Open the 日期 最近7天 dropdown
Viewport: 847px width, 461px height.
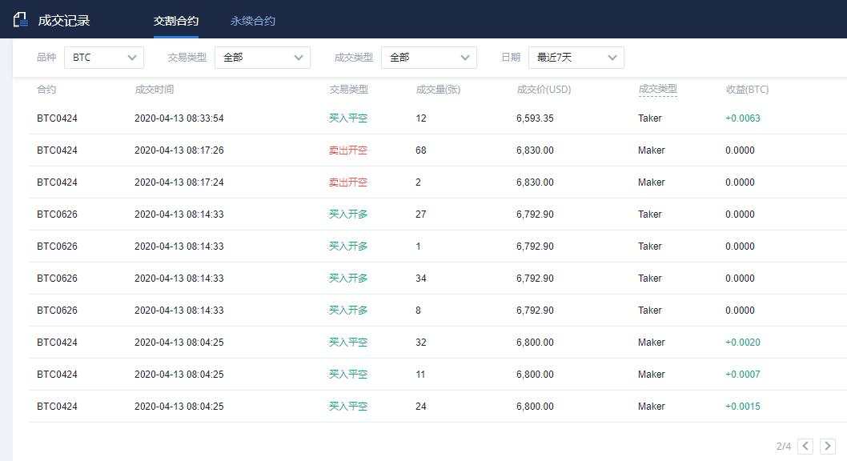[x=576, y=58]
